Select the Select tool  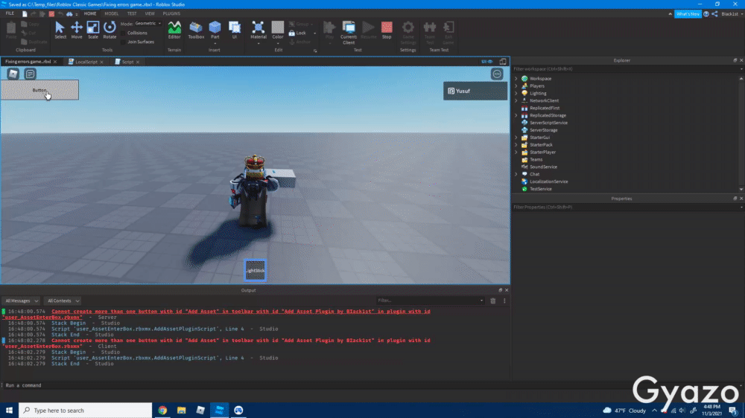tap(60, 30)
